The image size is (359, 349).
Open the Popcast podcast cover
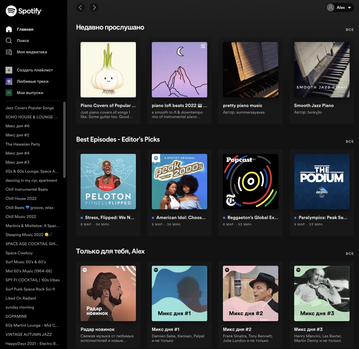[251, 182]
